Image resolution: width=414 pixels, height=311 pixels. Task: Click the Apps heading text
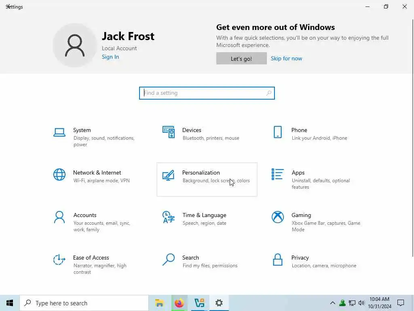[298, 173]
